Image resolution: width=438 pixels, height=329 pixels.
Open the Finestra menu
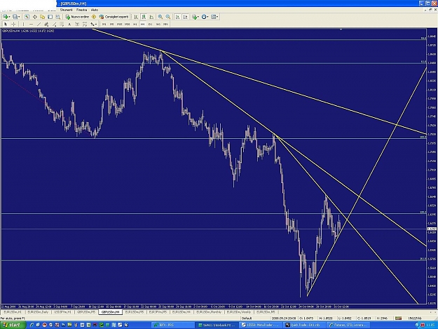(x=81, y=10)
